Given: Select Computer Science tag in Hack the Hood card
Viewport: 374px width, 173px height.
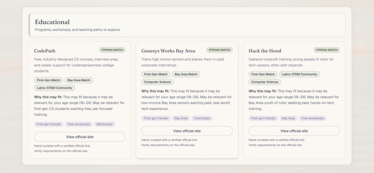Looking at the screenshot, I should [265, 82].
